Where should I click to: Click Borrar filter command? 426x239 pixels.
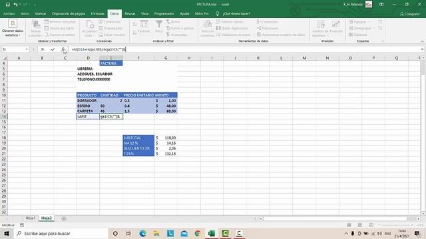(x=173, y=22)
